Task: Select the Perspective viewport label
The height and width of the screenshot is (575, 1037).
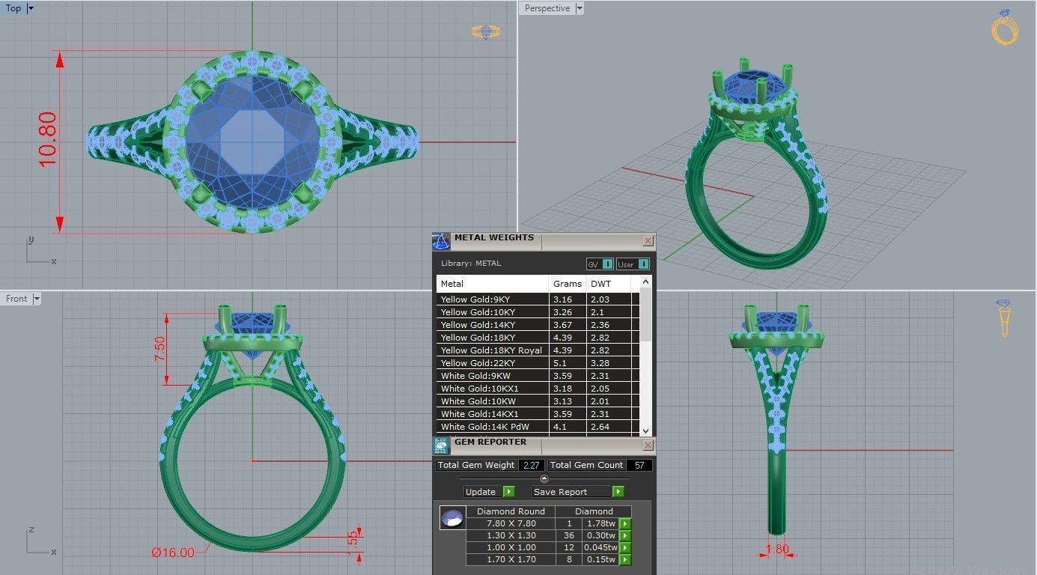Action: click(x=547, y=8)
